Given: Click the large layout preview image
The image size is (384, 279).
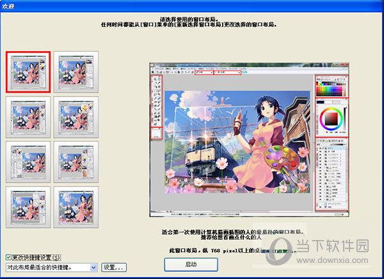Looking at the screenshot, I should point(250,139).
